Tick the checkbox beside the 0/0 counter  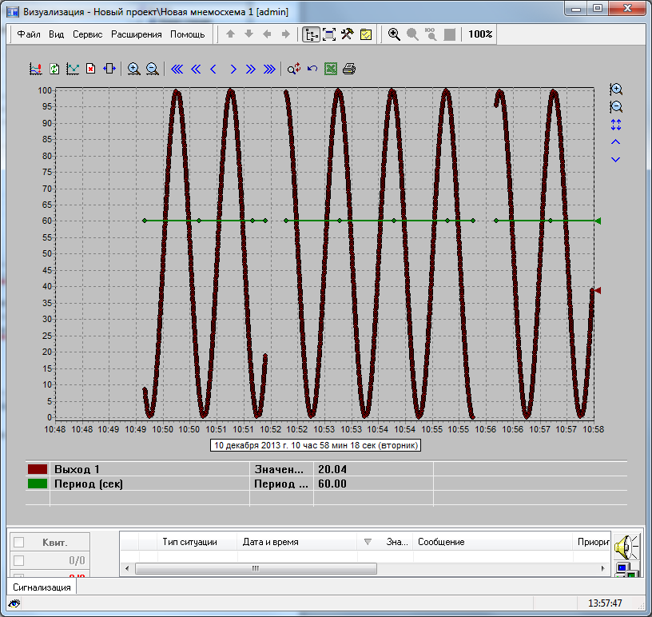(x=19, y=560)
